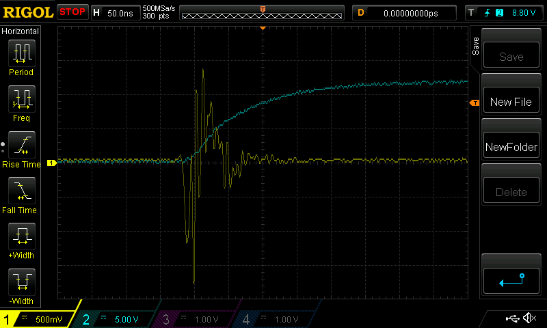The image size is (547, 328).
Task: Select channel 2 tab showing 5.00 V
Action: (x=115, y=319)
